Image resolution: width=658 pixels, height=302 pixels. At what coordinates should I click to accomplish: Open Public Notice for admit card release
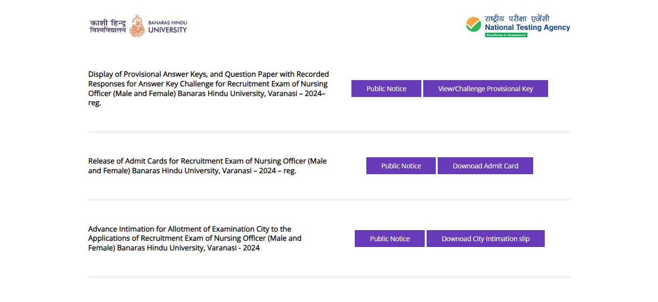[x=401, y=166]
